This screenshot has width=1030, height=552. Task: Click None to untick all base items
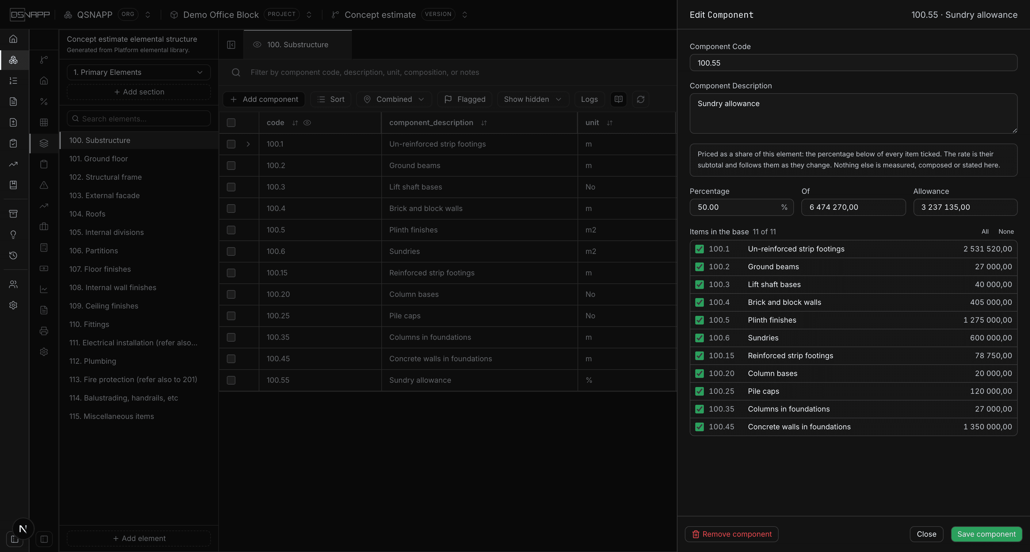1005,232
